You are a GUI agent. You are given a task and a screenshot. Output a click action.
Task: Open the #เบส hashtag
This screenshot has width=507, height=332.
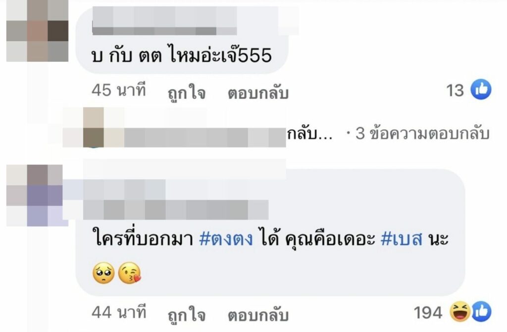click(402, 239)
